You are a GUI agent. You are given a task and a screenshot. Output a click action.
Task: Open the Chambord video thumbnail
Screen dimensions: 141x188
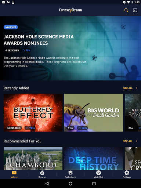[33, 158]
